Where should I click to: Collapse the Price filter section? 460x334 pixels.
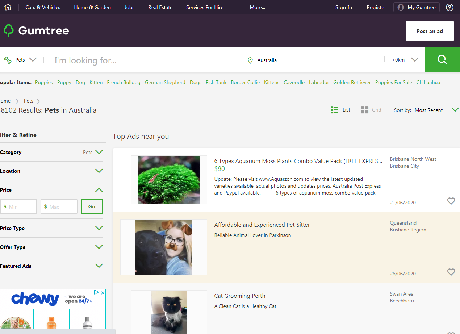pos(98,189)
